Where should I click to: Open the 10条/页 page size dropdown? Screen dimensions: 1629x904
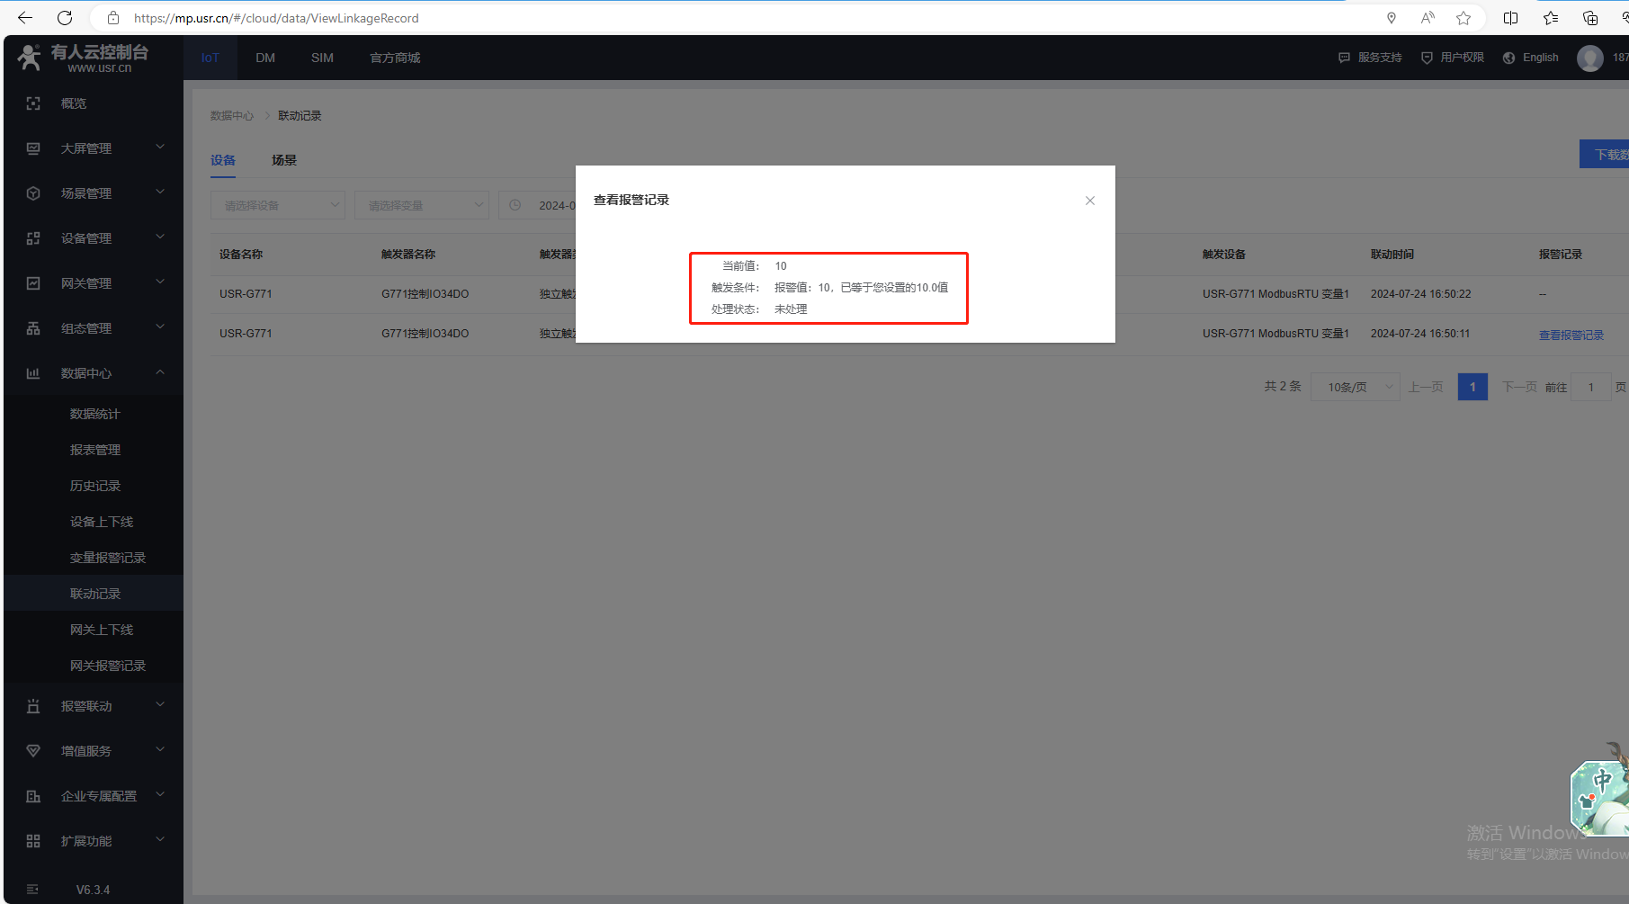[x=1355, y=387]
